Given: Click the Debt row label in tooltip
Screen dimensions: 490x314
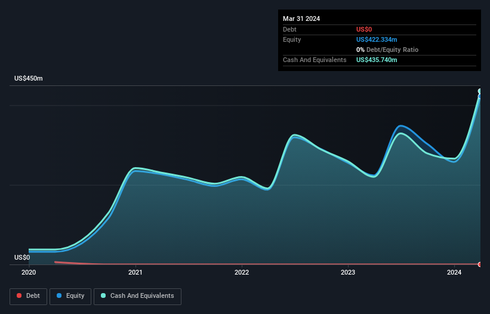Looking at the screenshot, I should pyautogui.click(x=289, y=29).
